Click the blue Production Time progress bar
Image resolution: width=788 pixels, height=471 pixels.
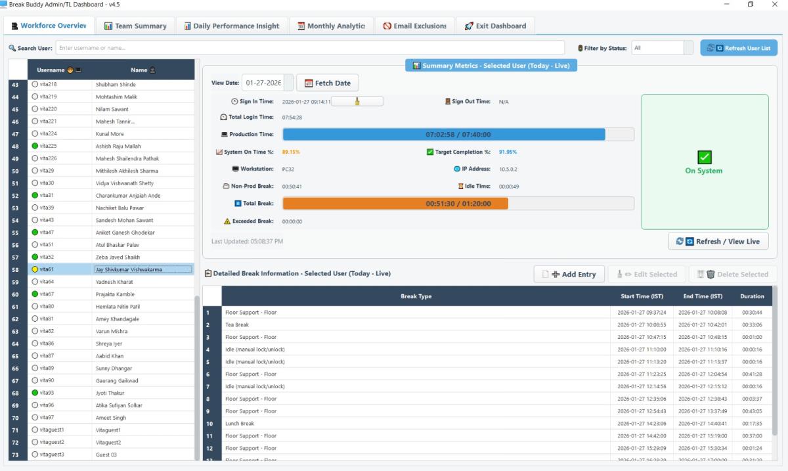click(x=444, y=135)
